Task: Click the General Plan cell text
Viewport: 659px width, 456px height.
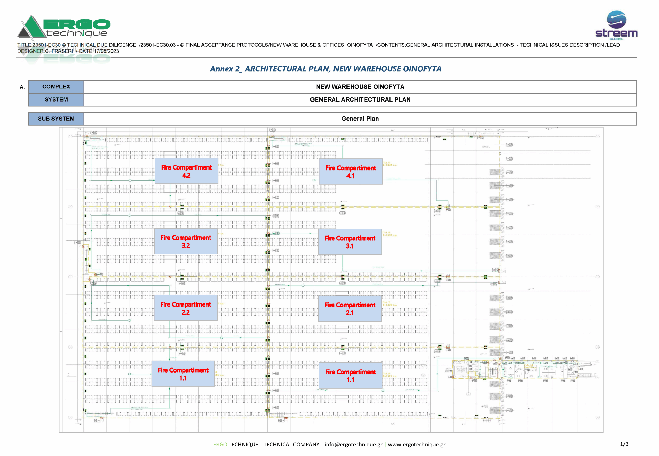Action: 360,119
